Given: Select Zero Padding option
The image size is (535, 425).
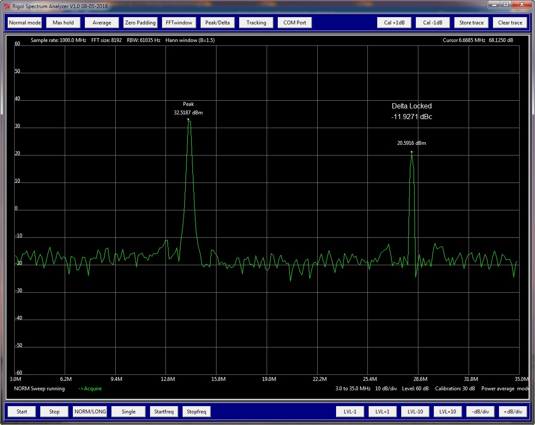Looking at the screenshot, I should click(140, 23).
